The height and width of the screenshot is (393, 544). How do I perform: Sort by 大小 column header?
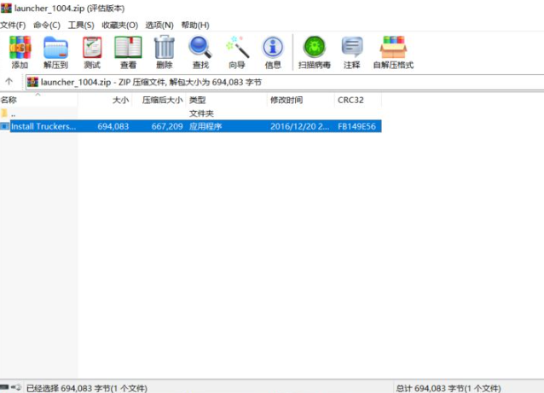pos(105,100)
